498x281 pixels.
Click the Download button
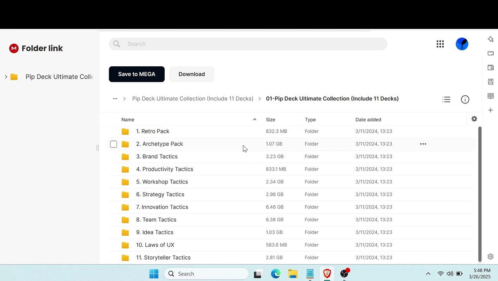click(192, 74)
